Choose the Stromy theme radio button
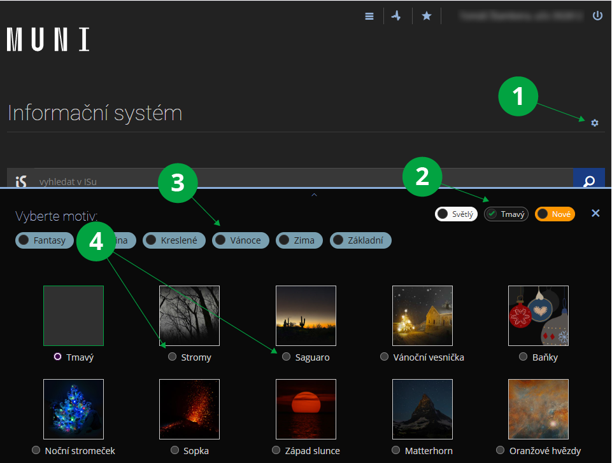 tap(172, 357)
